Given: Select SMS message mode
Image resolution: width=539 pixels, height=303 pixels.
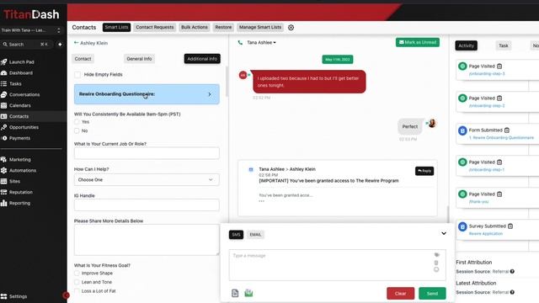Looking at the screenshot, I should 236,235.
